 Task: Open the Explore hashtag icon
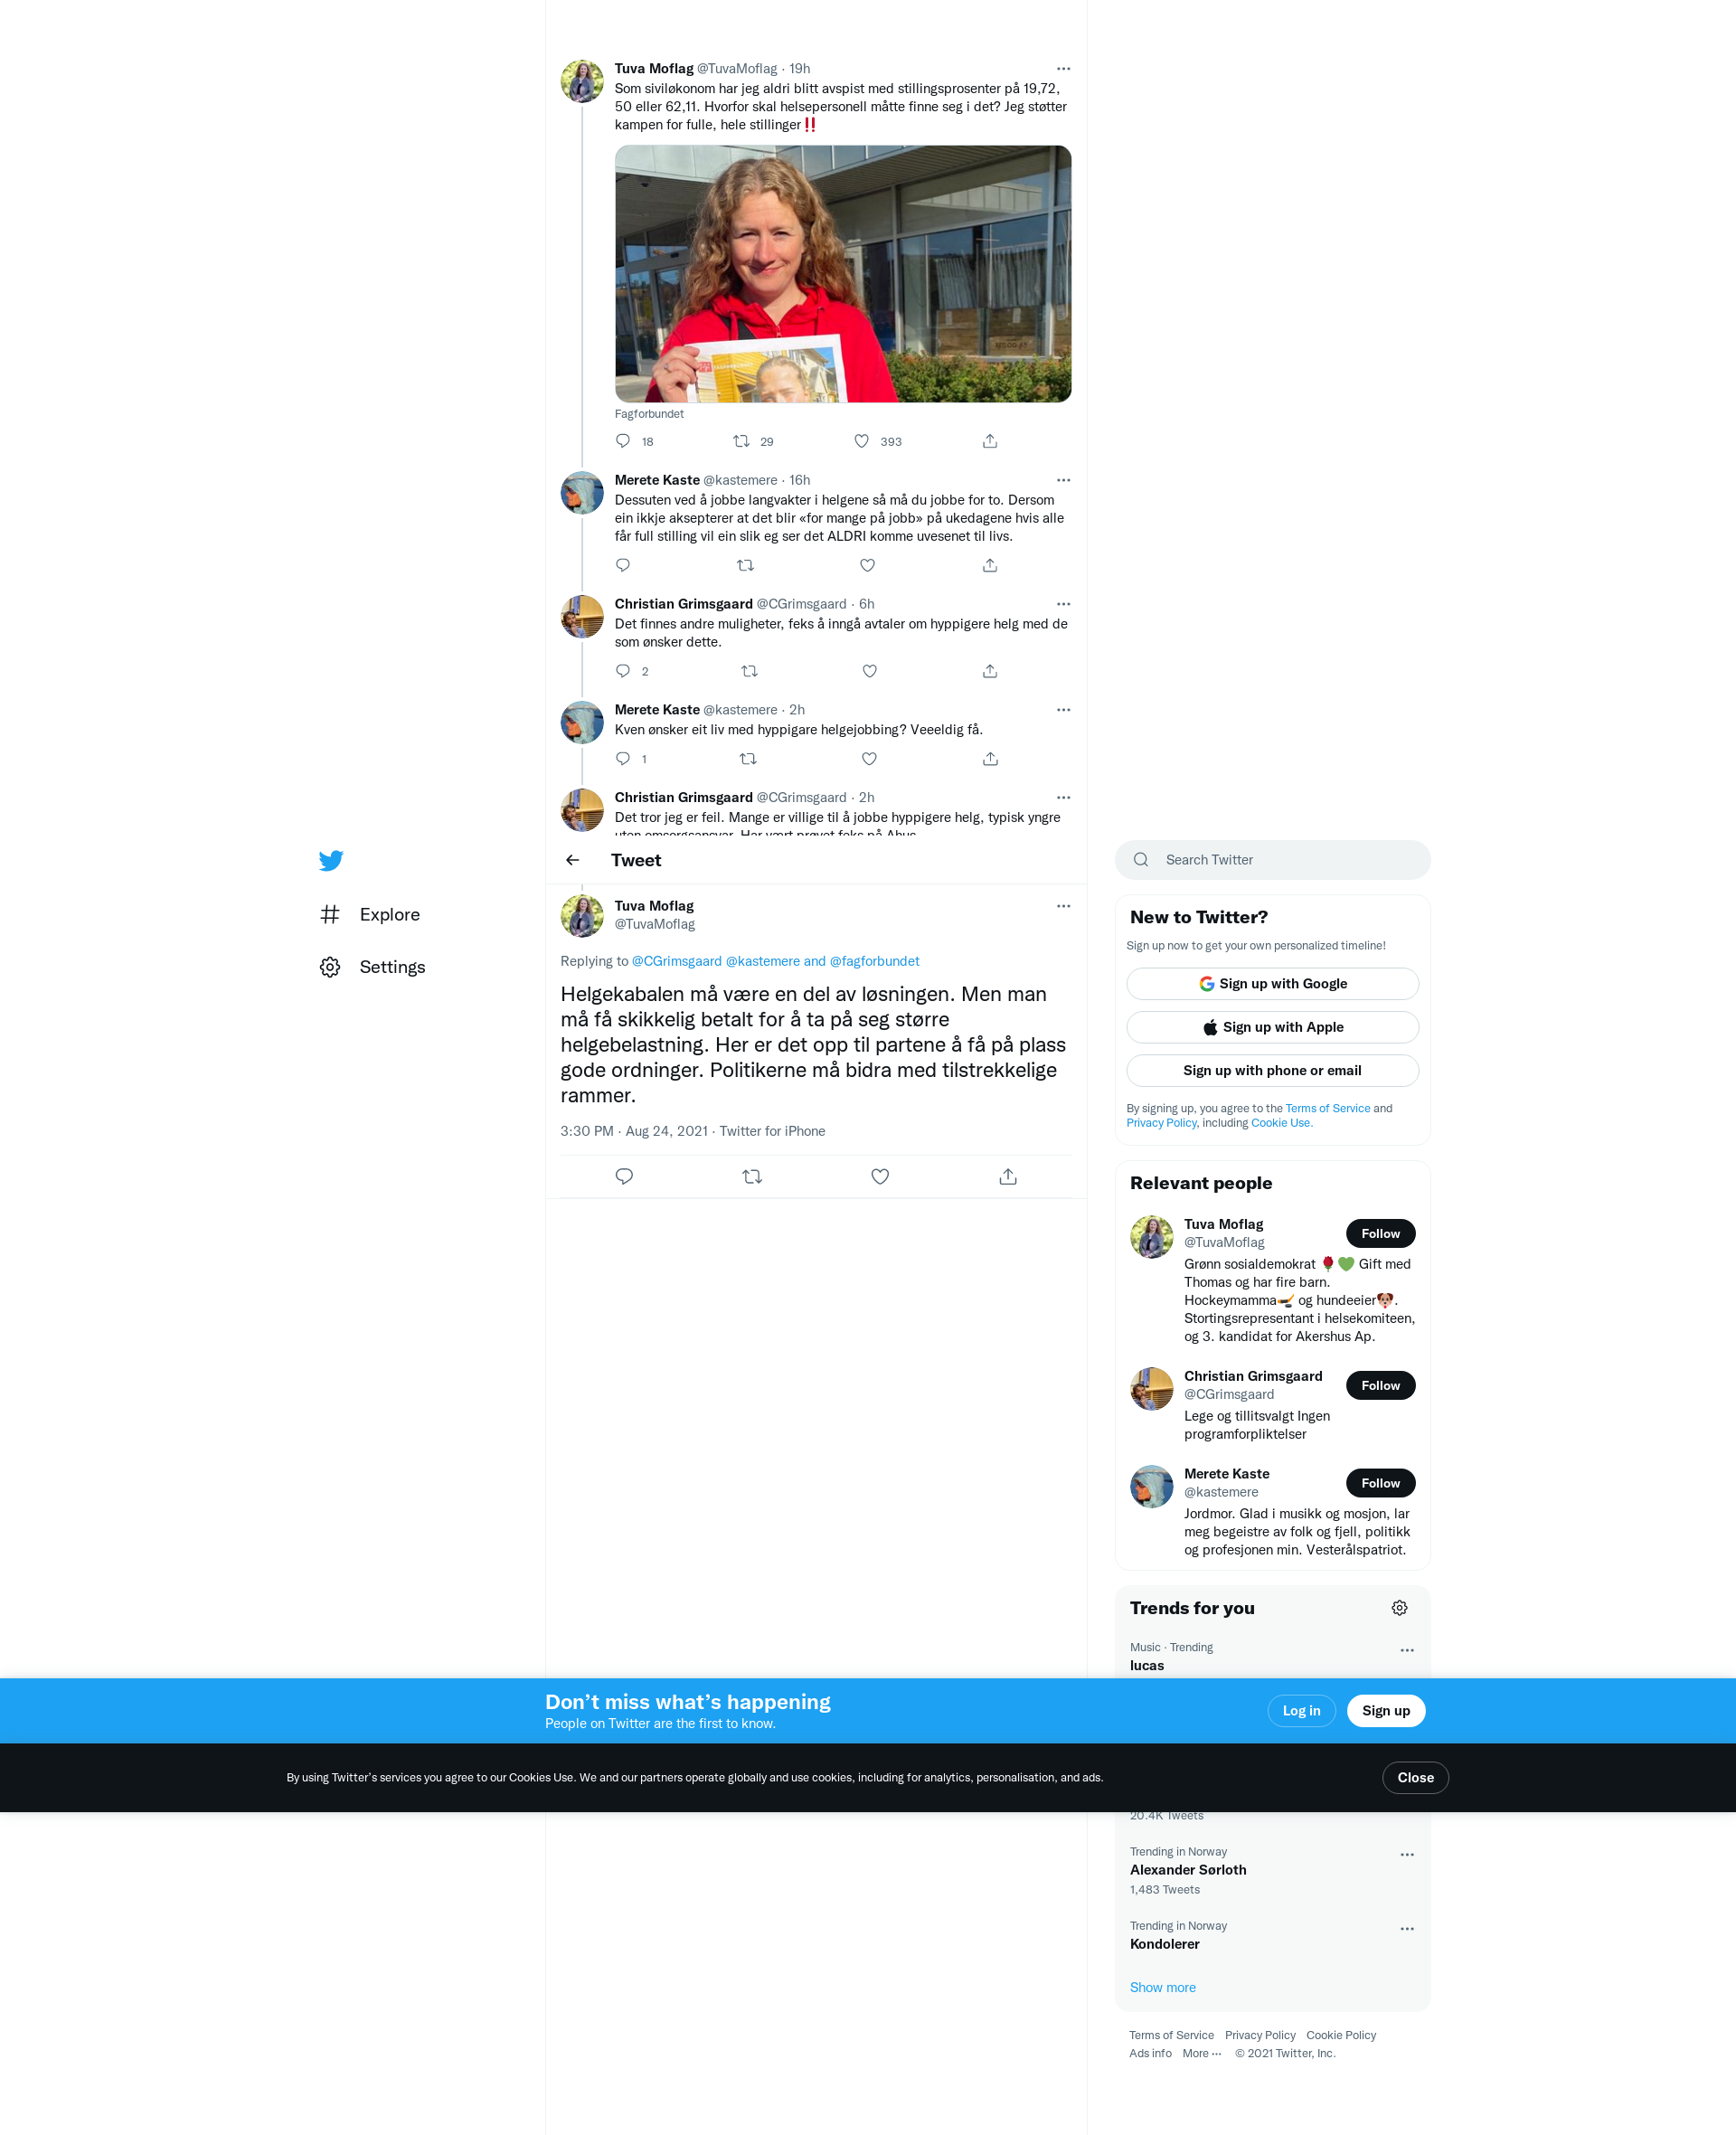[x=330, y=914]
